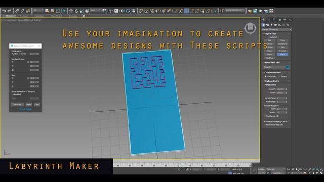Open the Reference Coordinate System dropdown
324x182 pixels.
pyautogui.click(x=96, y=10)
